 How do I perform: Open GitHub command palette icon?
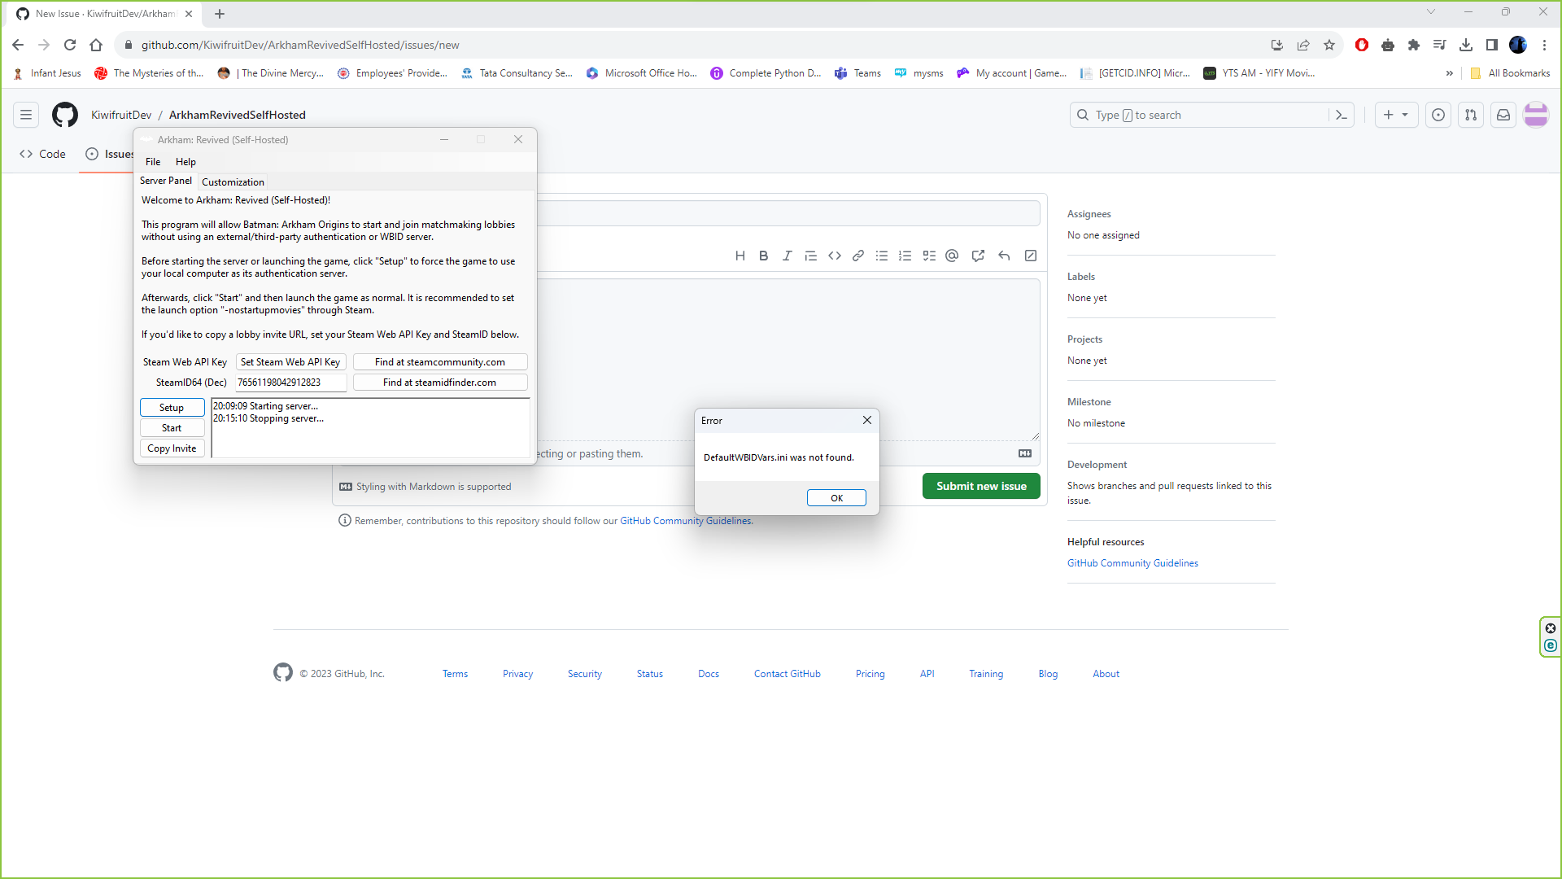point(1342,115)
